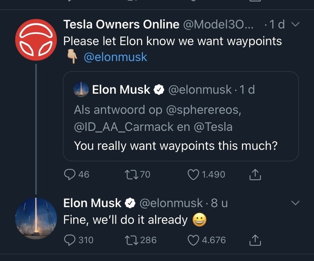
Task: Share the Tesla Owners Online tweet
Action: [x=256, y=174]
